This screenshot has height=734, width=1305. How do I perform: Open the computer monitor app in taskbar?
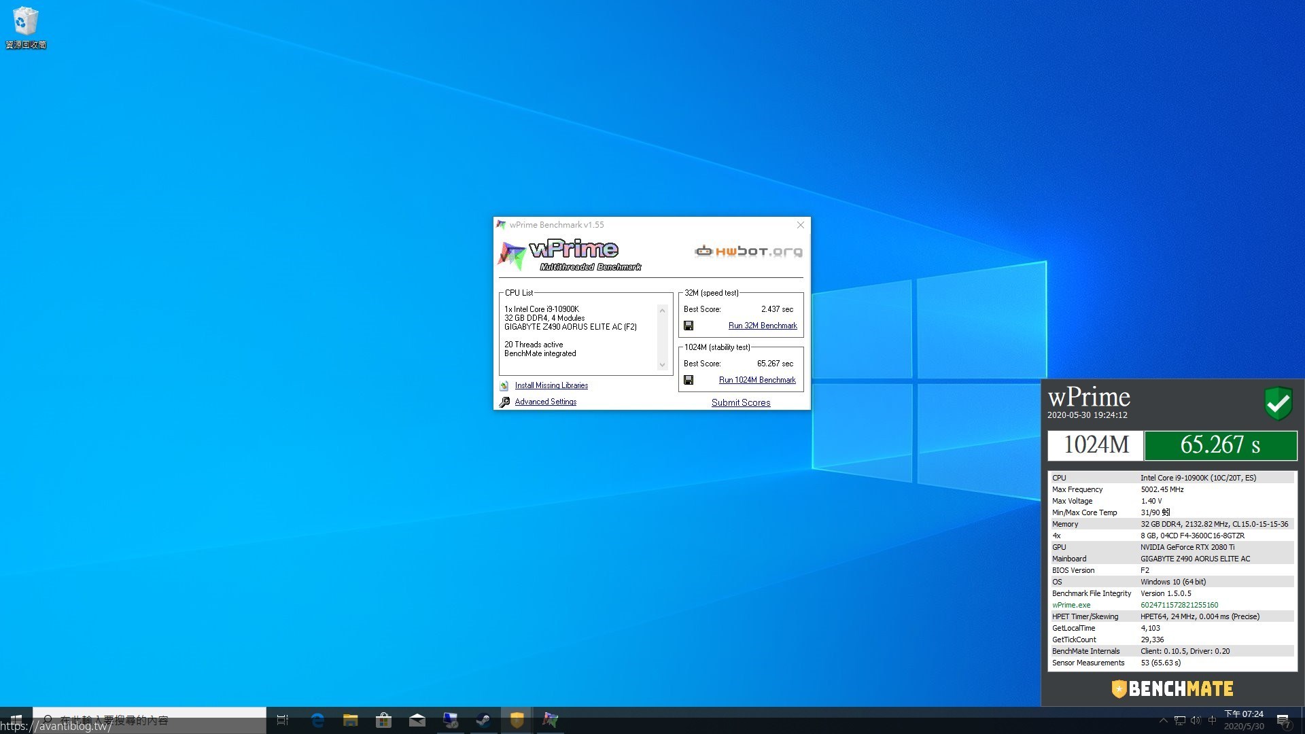tap(451, 720)
